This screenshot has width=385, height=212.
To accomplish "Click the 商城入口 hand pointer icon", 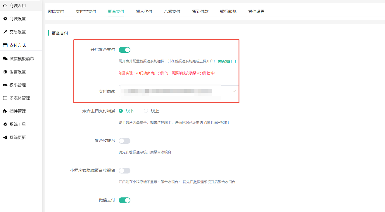I will pos(5,5).
